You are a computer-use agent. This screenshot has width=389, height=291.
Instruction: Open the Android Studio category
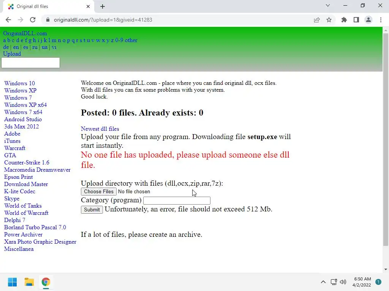click(x=23, y=119)
